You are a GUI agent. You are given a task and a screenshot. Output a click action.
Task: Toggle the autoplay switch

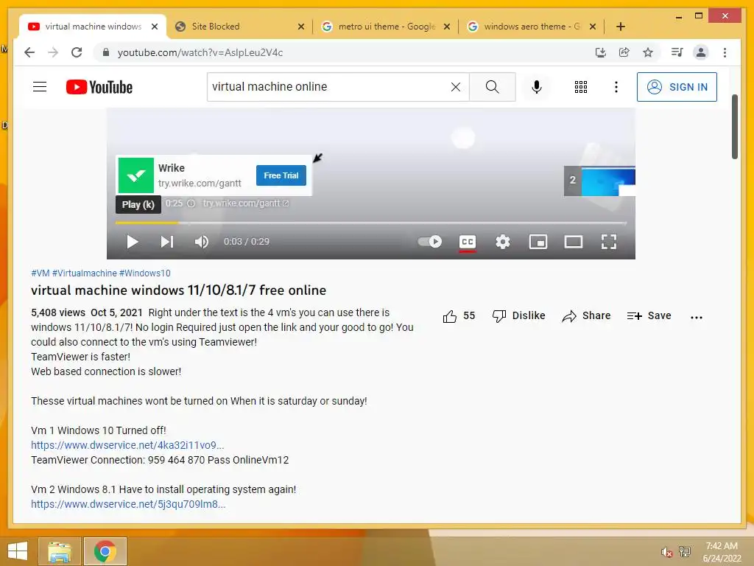(430, 241)
